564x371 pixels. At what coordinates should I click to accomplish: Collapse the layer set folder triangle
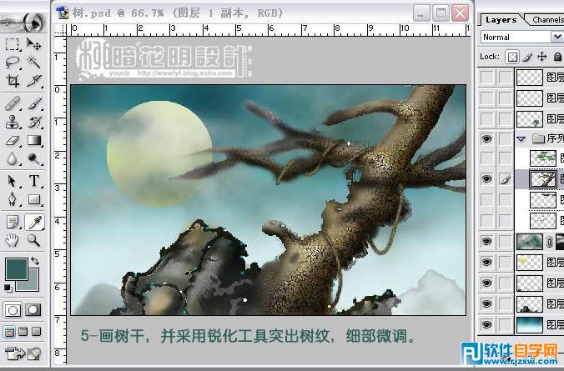pos(521,138)
